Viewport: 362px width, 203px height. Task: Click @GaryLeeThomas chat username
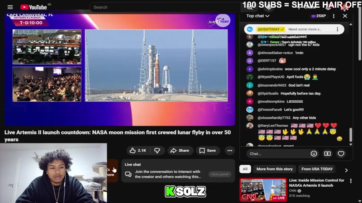click(273, 126)
